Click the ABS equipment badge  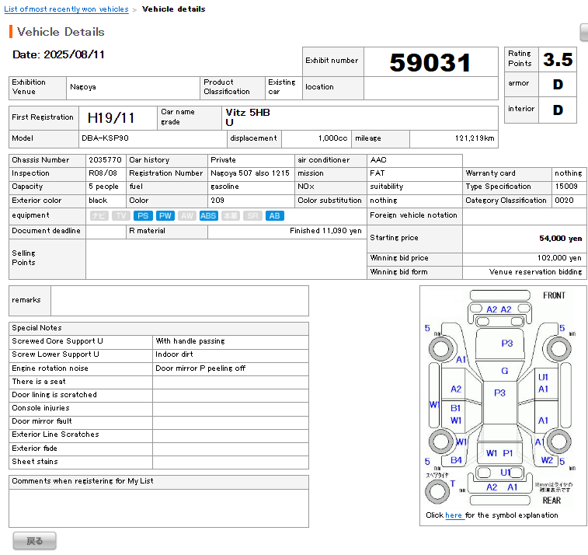tap(208, 216)
